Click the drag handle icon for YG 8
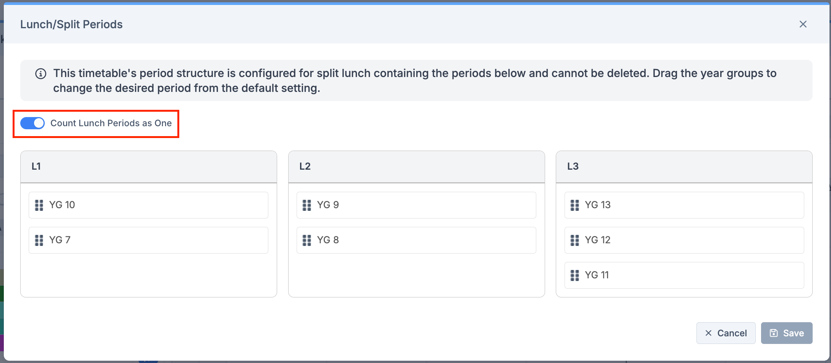This screenshot has width=831, height=363. click(x=307, y=240)
